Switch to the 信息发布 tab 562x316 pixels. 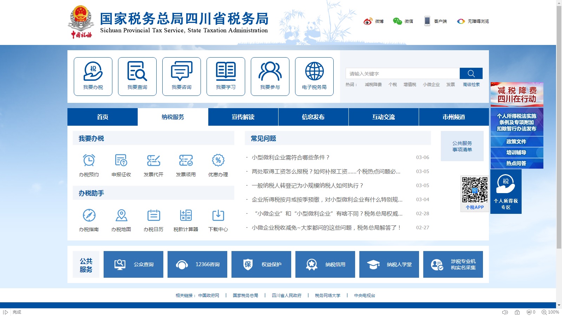coord(313,117)
